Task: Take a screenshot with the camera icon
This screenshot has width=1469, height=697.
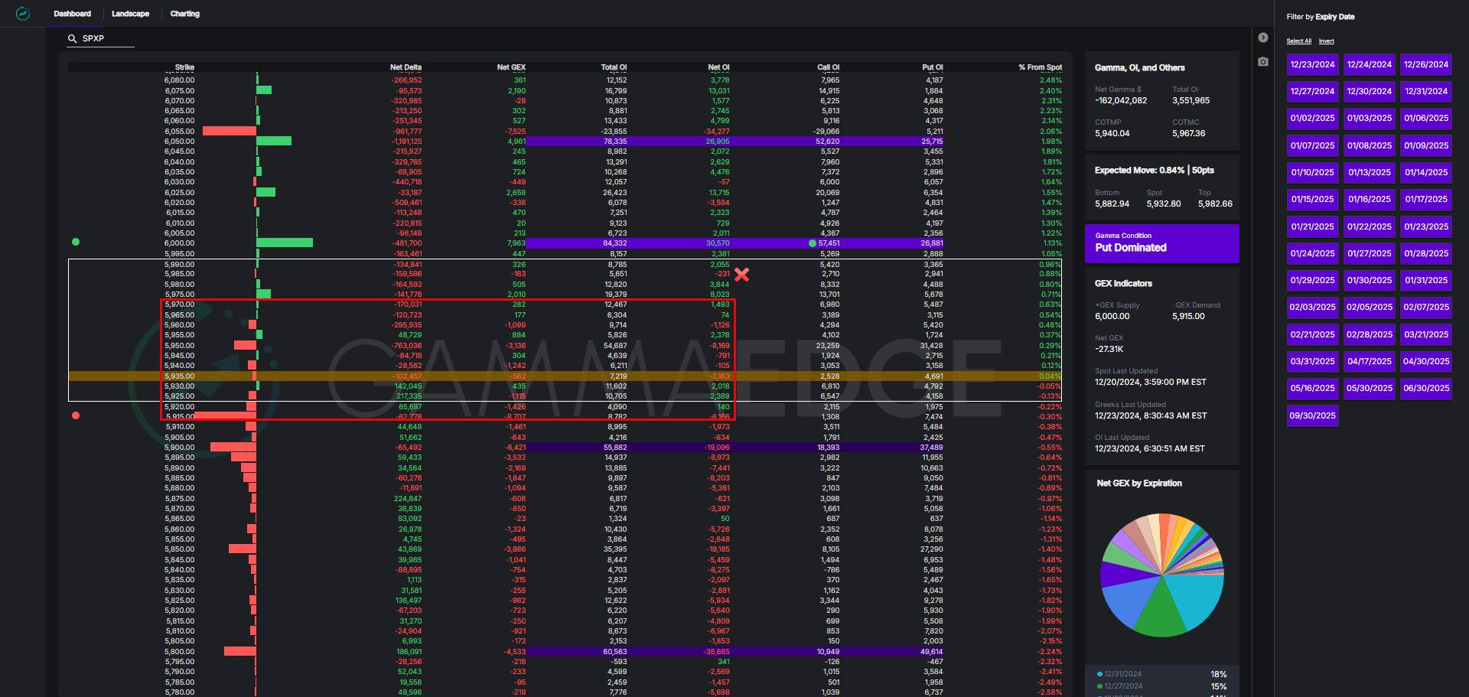Action: tap(1263, 61)
